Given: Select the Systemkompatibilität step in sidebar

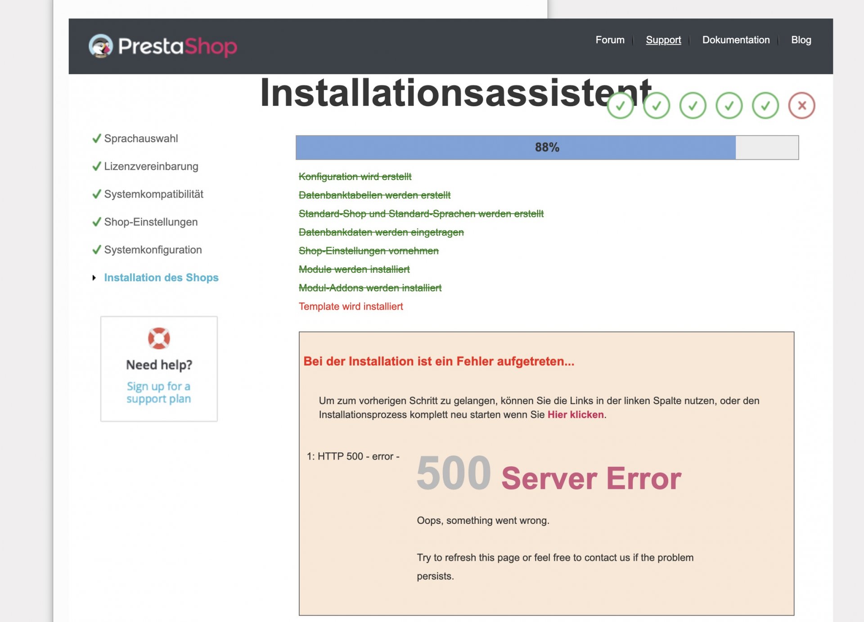Looking at the screenshot, I should click(x=153, y=194).
